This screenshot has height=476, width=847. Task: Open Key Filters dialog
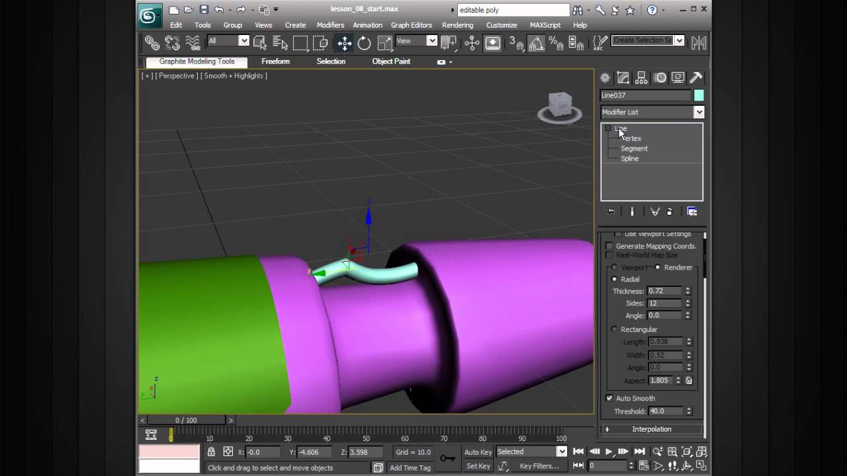[539, 466]
